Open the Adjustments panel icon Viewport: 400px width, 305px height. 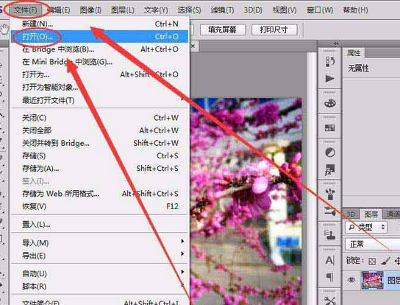[x=330, y=152]
